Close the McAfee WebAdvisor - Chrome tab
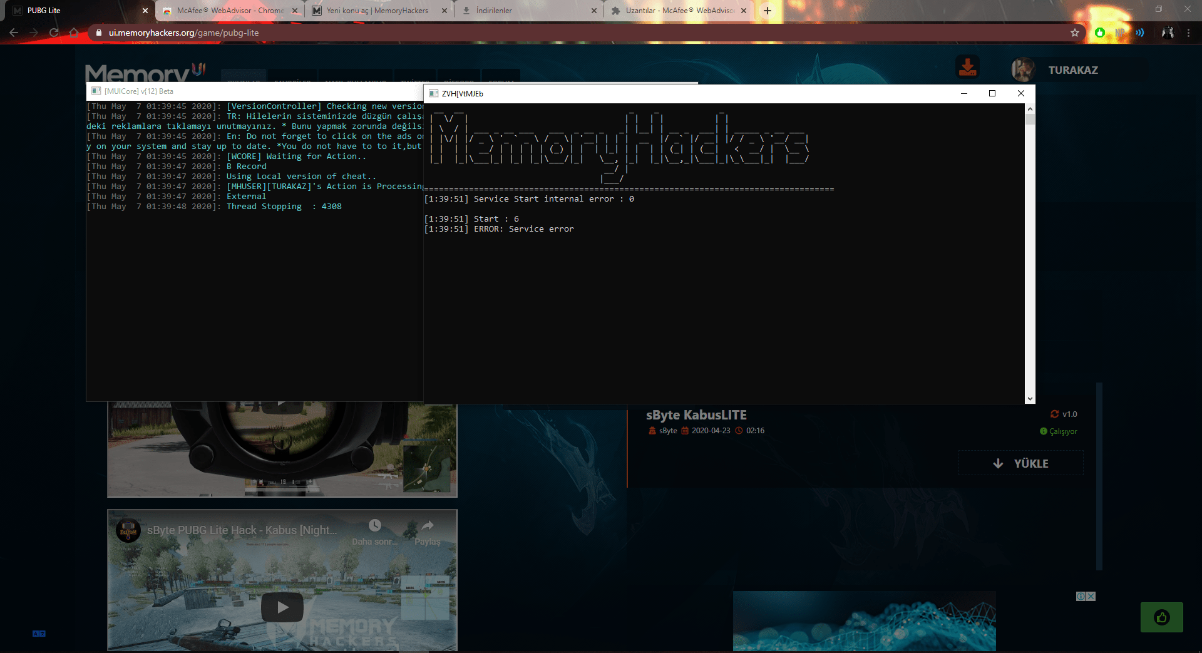 click(x=295, y=11)
